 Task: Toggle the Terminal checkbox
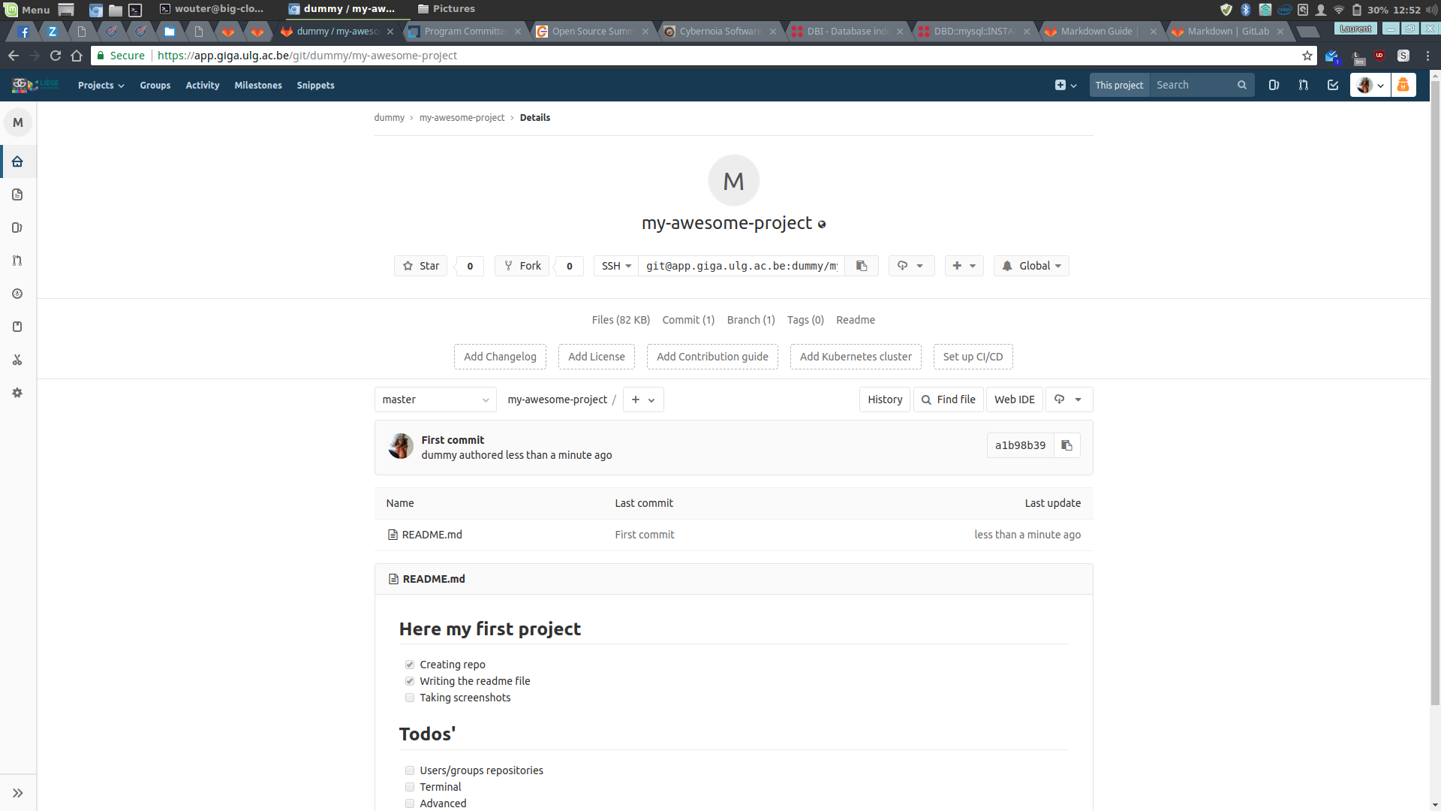[410, 787]
